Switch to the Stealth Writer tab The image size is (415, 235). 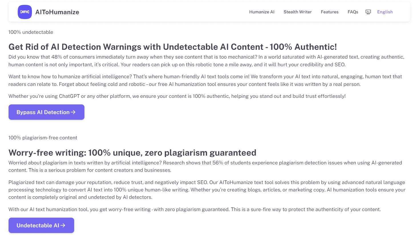(297, 12)
